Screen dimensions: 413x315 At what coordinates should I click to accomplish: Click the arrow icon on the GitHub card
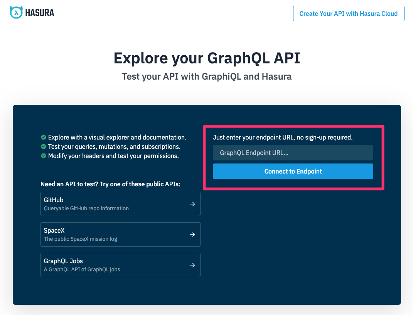click(x=192, y=204)
